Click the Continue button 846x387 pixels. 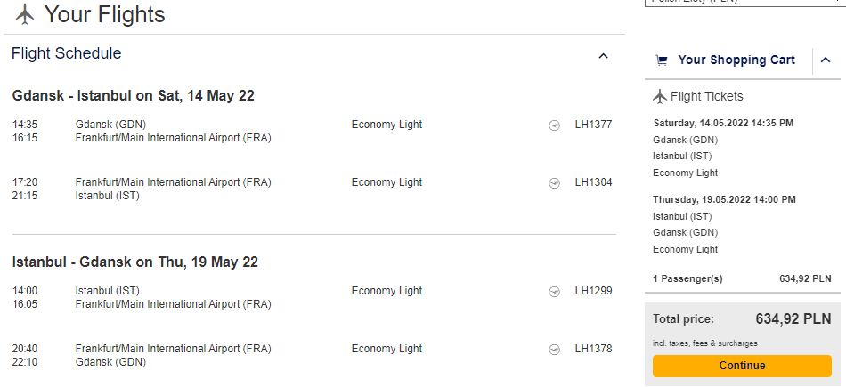tap(742, 366)
